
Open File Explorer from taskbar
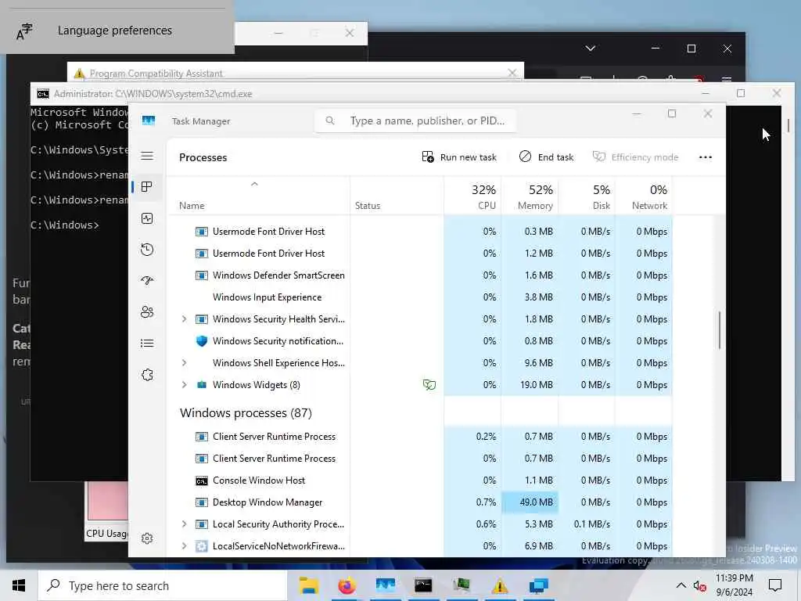pyautogui.click(x=309, y=585)
